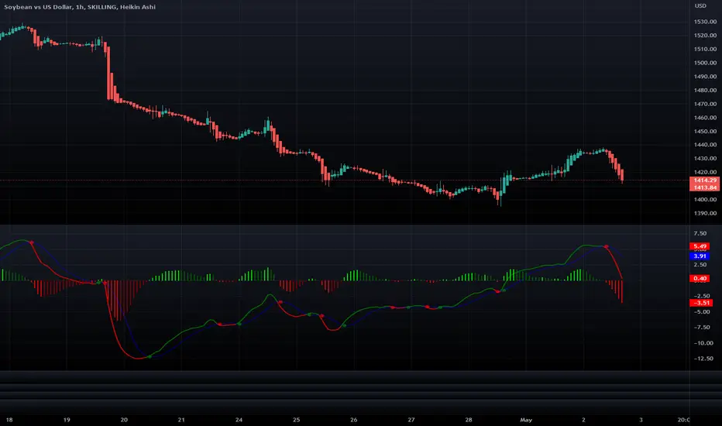Select the 1460.00 price axis label
722x426 pixels.
point(705,118)
